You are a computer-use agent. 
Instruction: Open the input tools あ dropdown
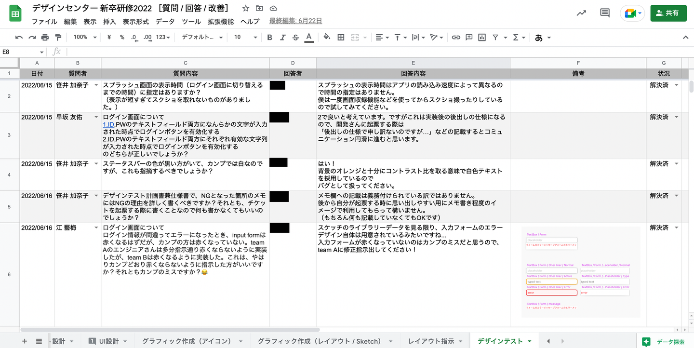[x=542, y=37]
